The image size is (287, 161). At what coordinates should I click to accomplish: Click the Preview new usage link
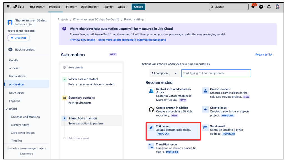[x=82, y=40]
